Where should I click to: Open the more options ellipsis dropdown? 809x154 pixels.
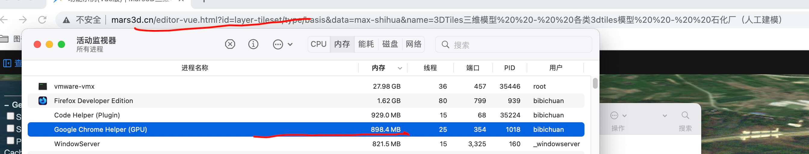[x=283, y=44]
